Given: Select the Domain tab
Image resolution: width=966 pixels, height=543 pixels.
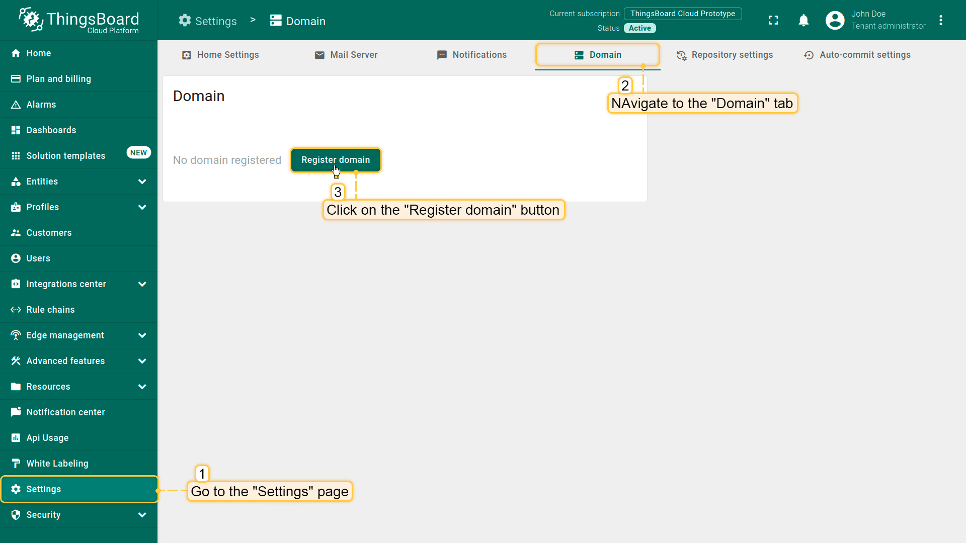Looking at the screenshot, I should pyautogui.click(x=598, y=55).
